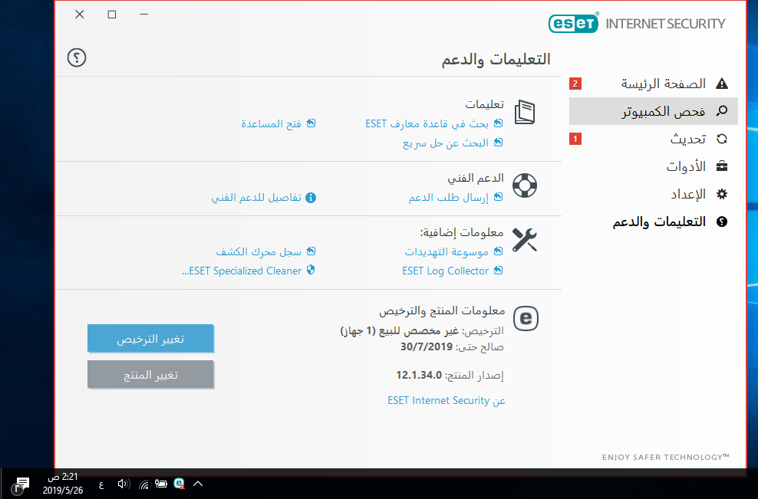Open network status icon in system tray
Viewport: 758px width, 499px height.
pyautogui.click(x=143, y=484)
